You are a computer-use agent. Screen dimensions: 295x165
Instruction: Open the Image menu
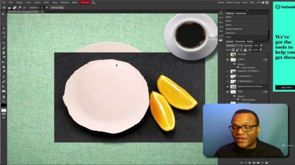pos(19,2)
